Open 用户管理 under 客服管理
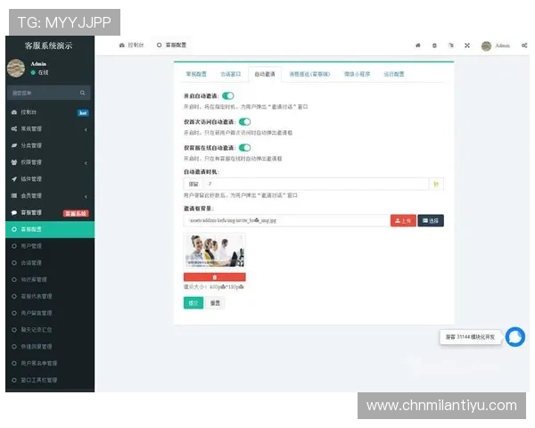The width and height of the screenshot is (535, 428). click(50, 246)
